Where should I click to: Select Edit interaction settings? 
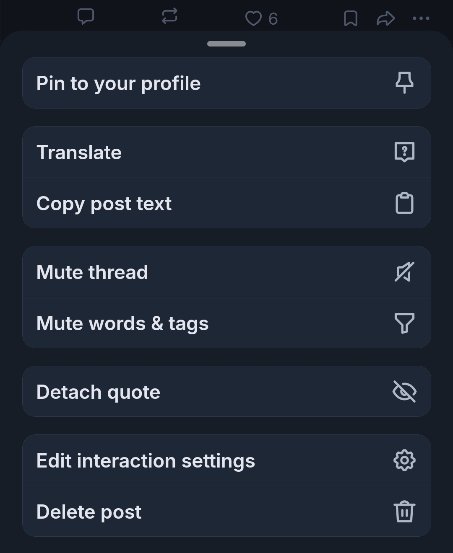[146, 461]
